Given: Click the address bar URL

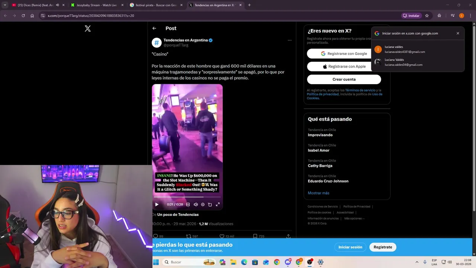Looking at the screenshot, I should 91,16.
